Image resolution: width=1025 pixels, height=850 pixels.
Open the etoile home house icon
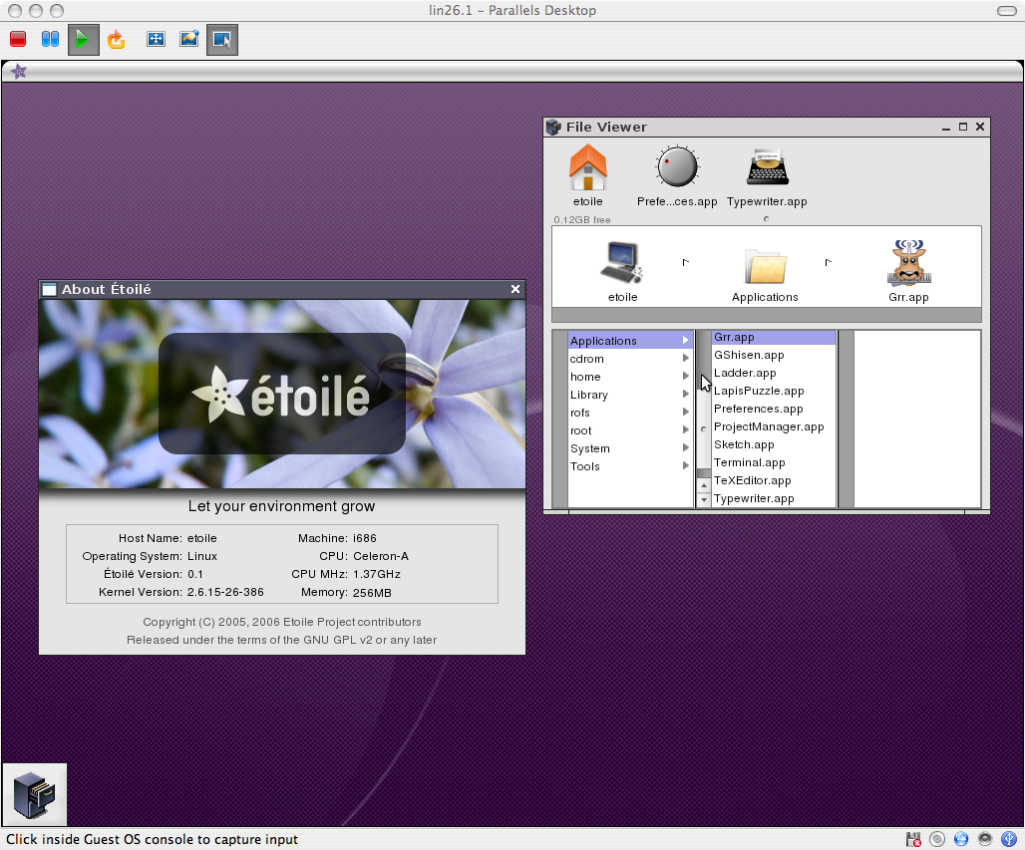coord(587,167)
